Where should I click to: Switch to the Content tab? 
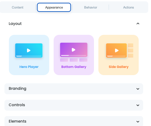click(x=17, y=8)
